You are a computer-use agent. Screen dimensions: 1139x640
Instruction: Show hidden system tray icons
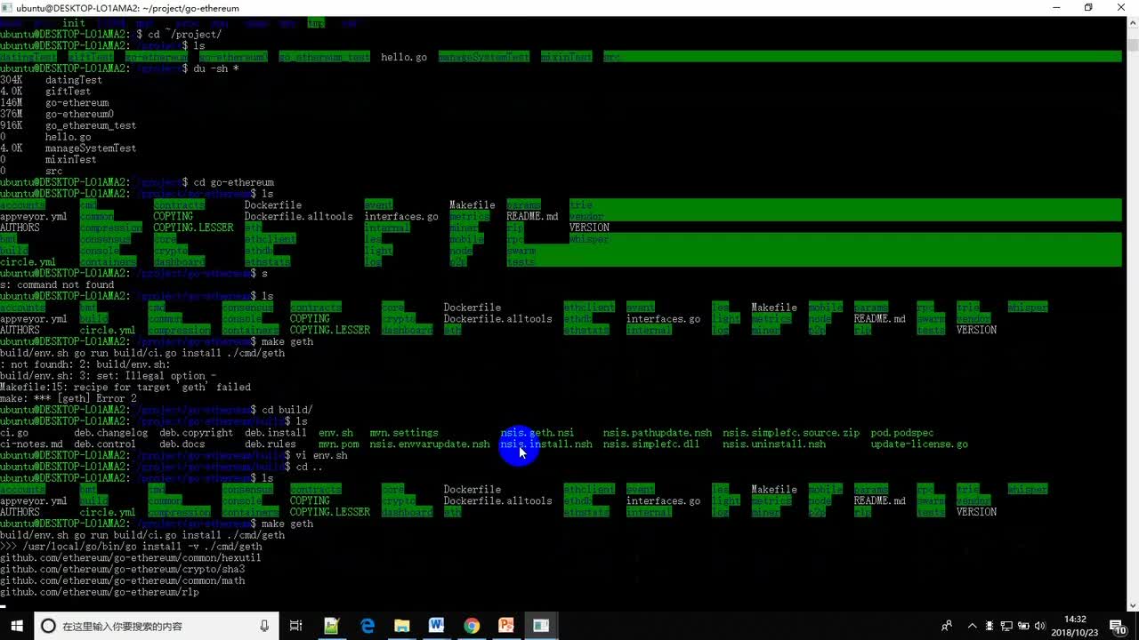point(973,626)
